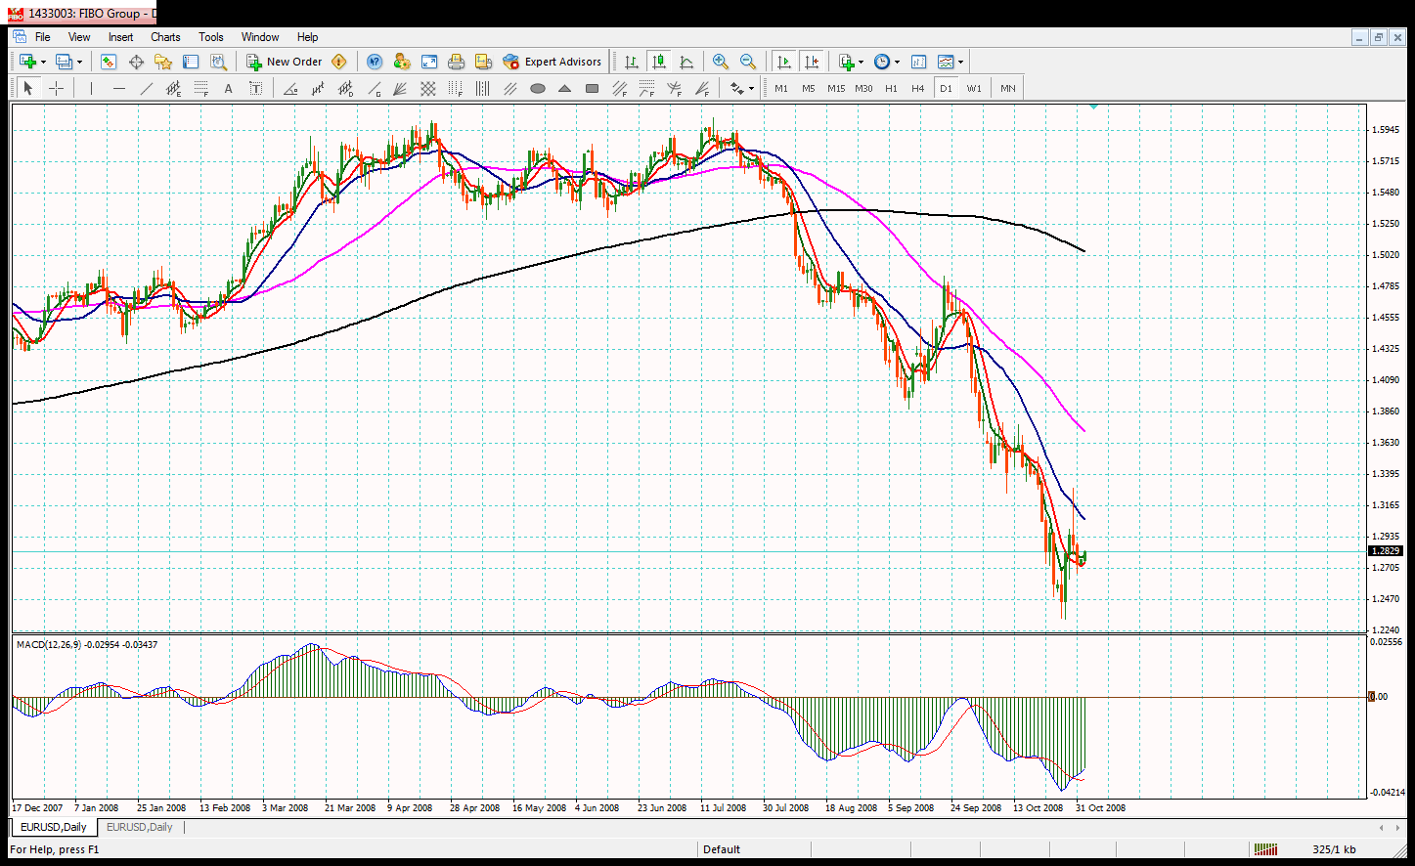Viewport: 1415px width, 866px height.
Task: Open the Print Preview icon
Action: point(483,62)
